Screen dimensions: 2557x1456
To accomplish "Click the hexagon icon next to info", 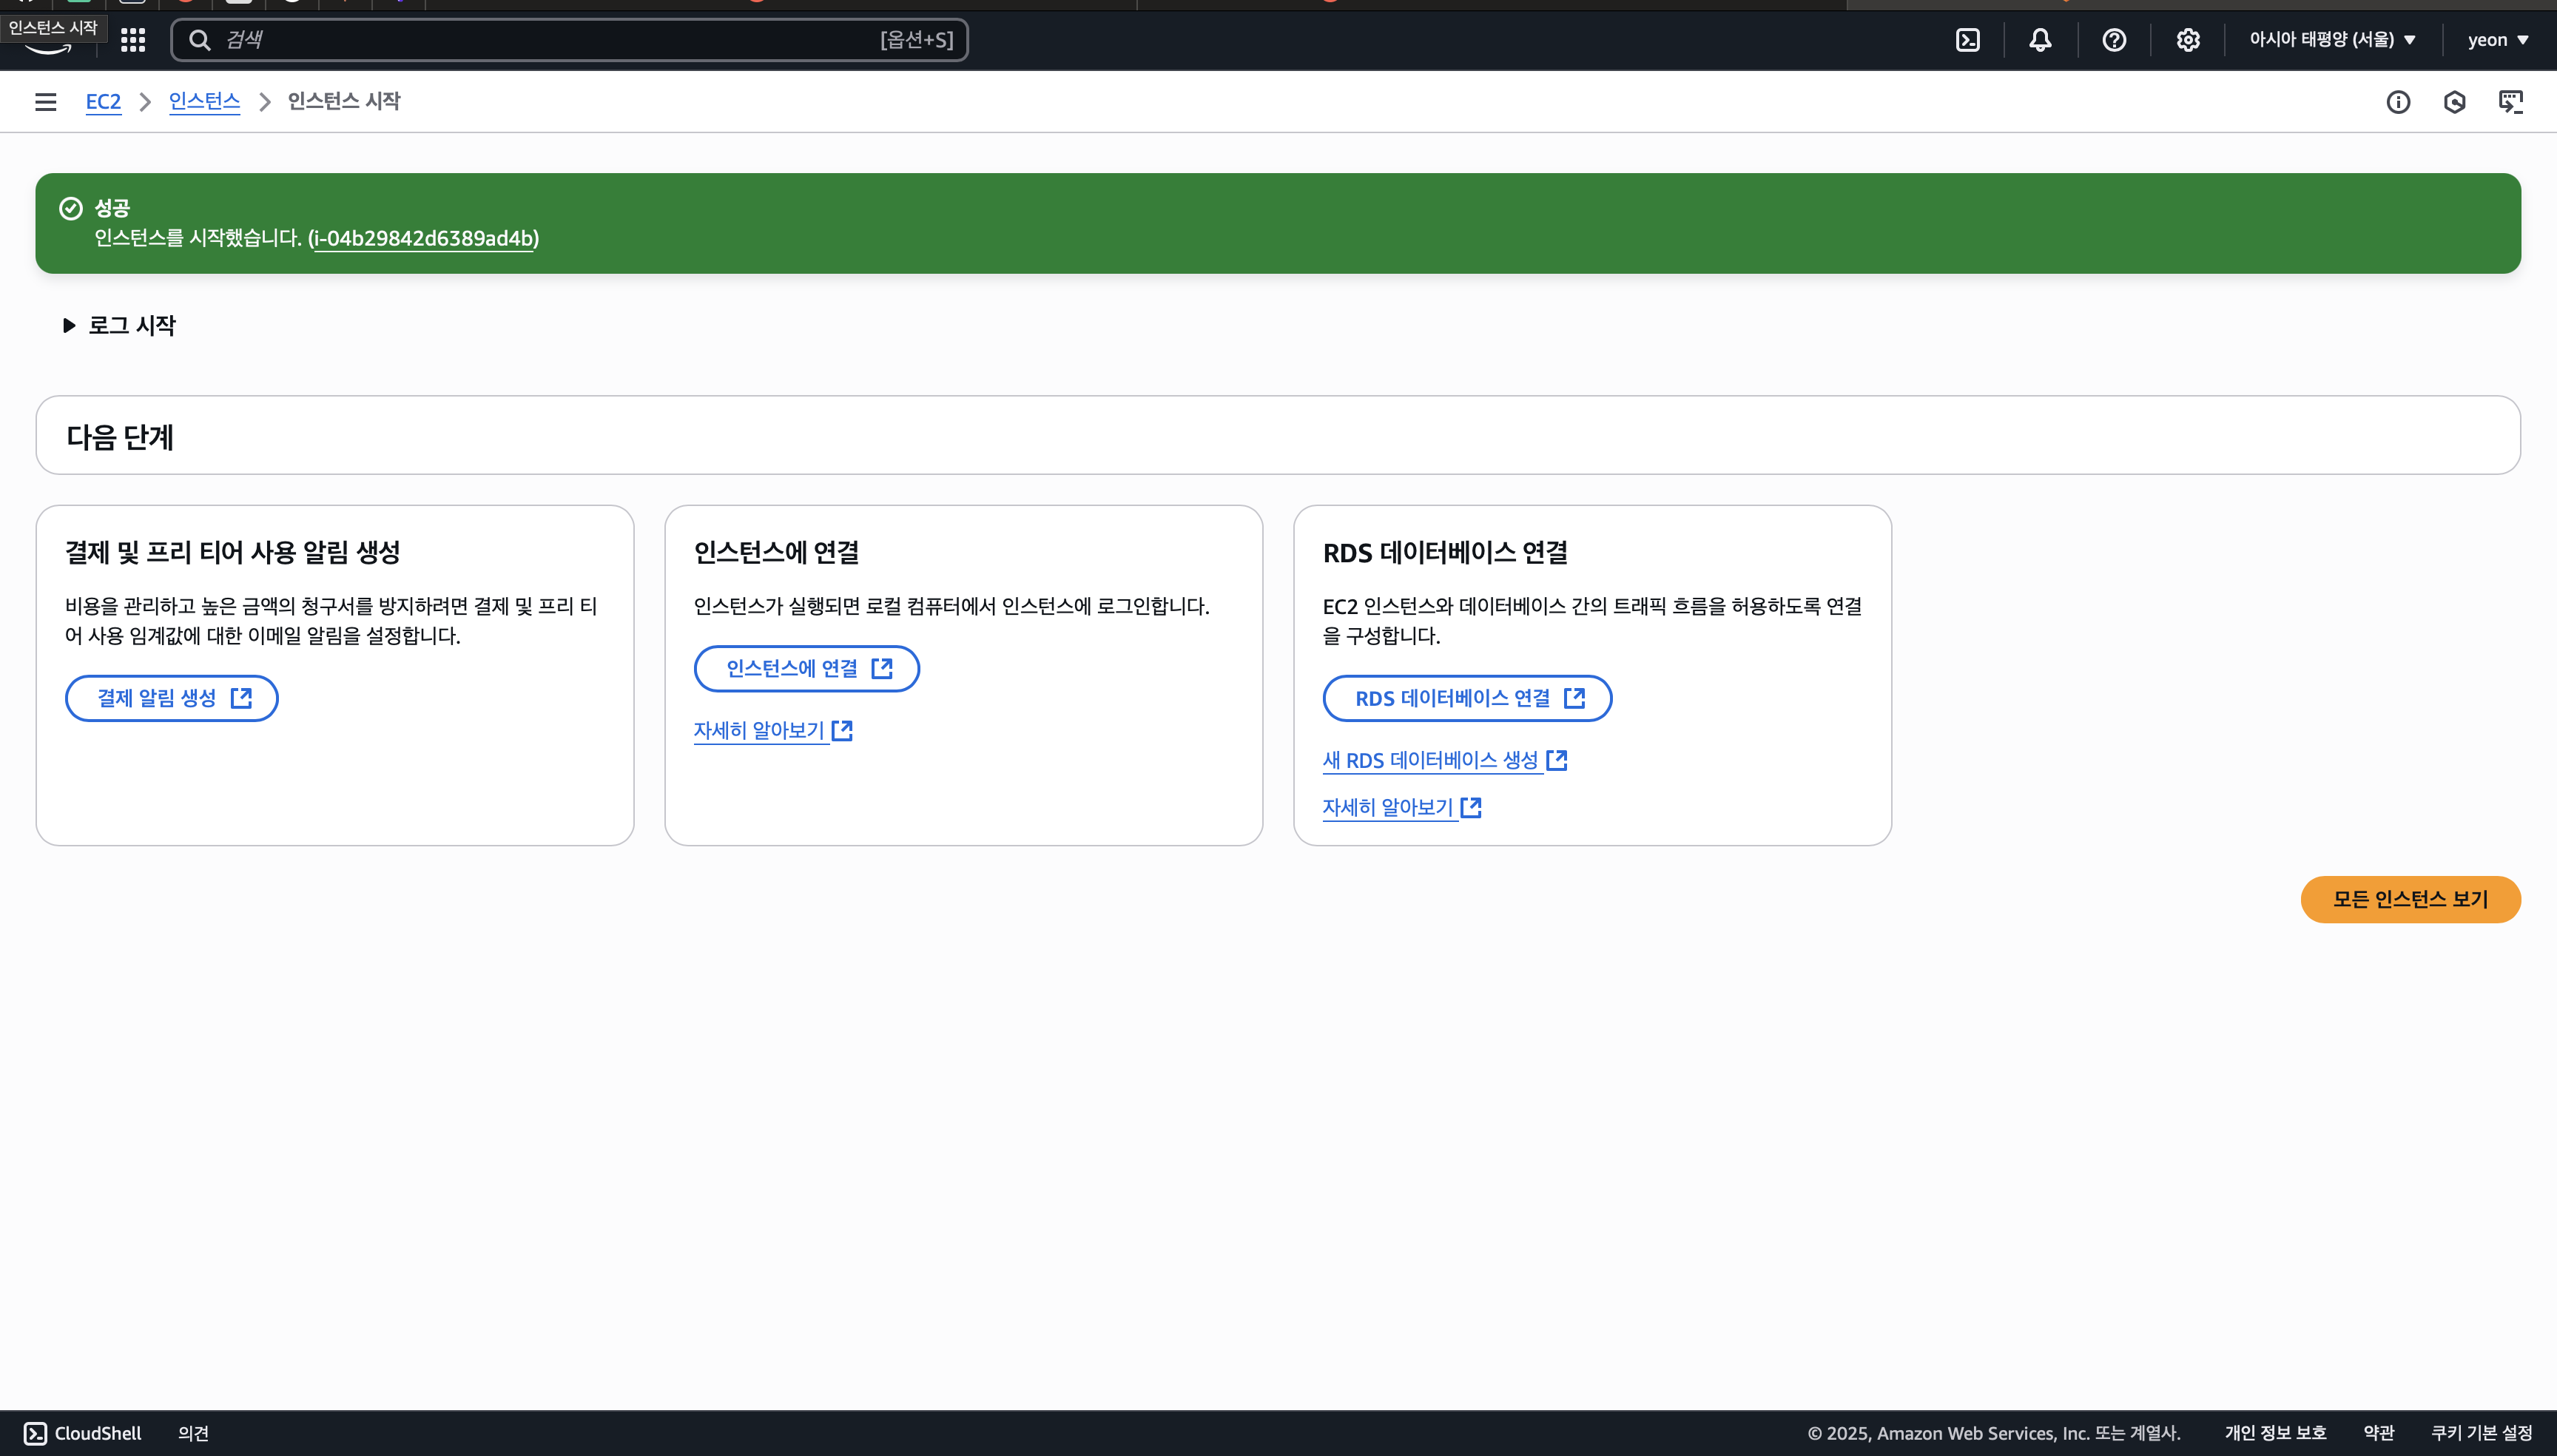I will pyautogui.click(x=2454, y=102).
